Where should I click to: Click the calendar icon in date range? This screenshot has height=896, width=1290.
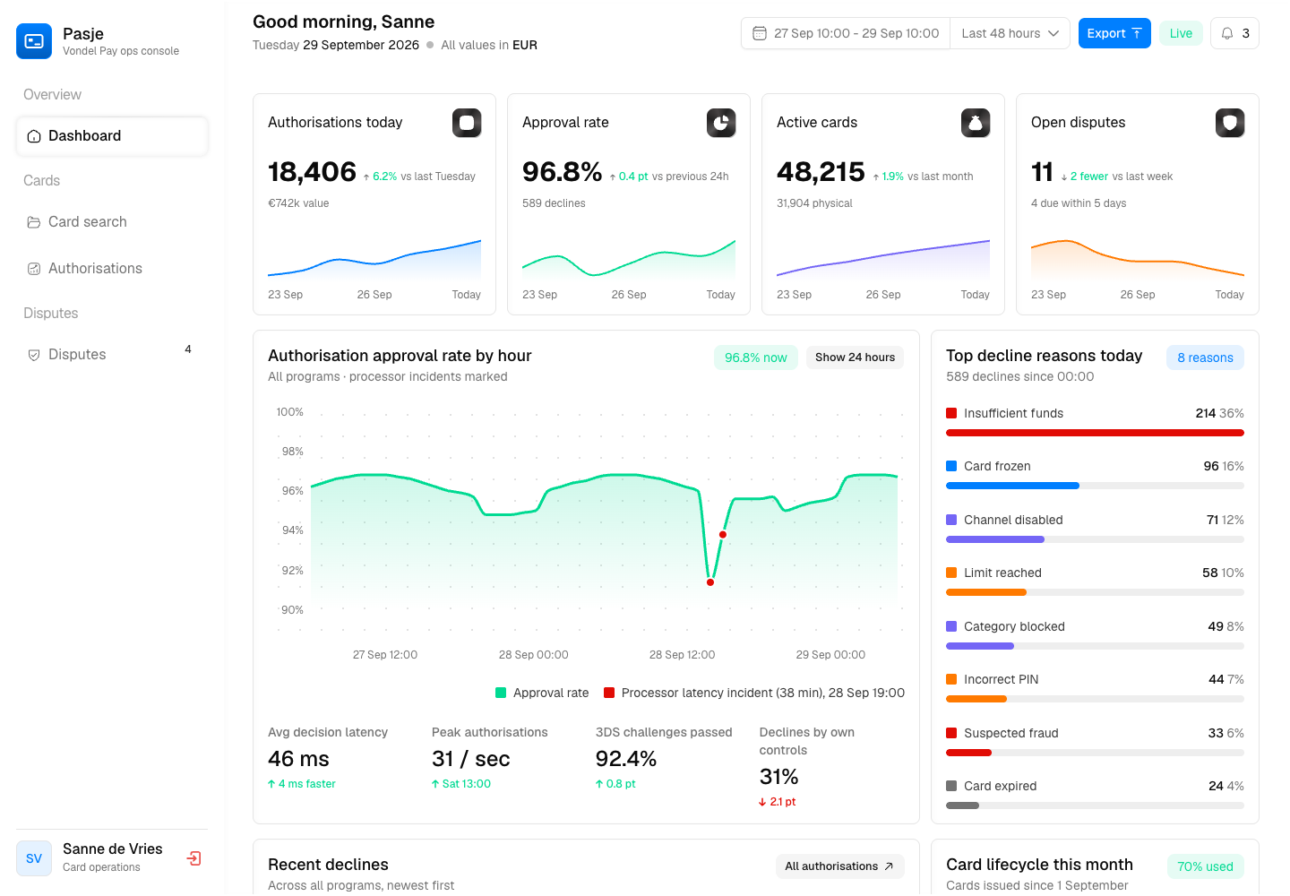tap(760, 33)
